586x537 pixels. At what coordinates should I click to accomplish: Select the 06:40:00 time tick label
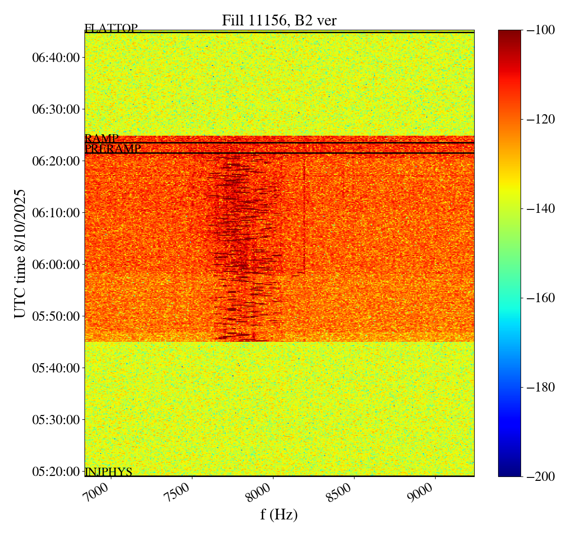pyautogui.click(x=56, y=58)
